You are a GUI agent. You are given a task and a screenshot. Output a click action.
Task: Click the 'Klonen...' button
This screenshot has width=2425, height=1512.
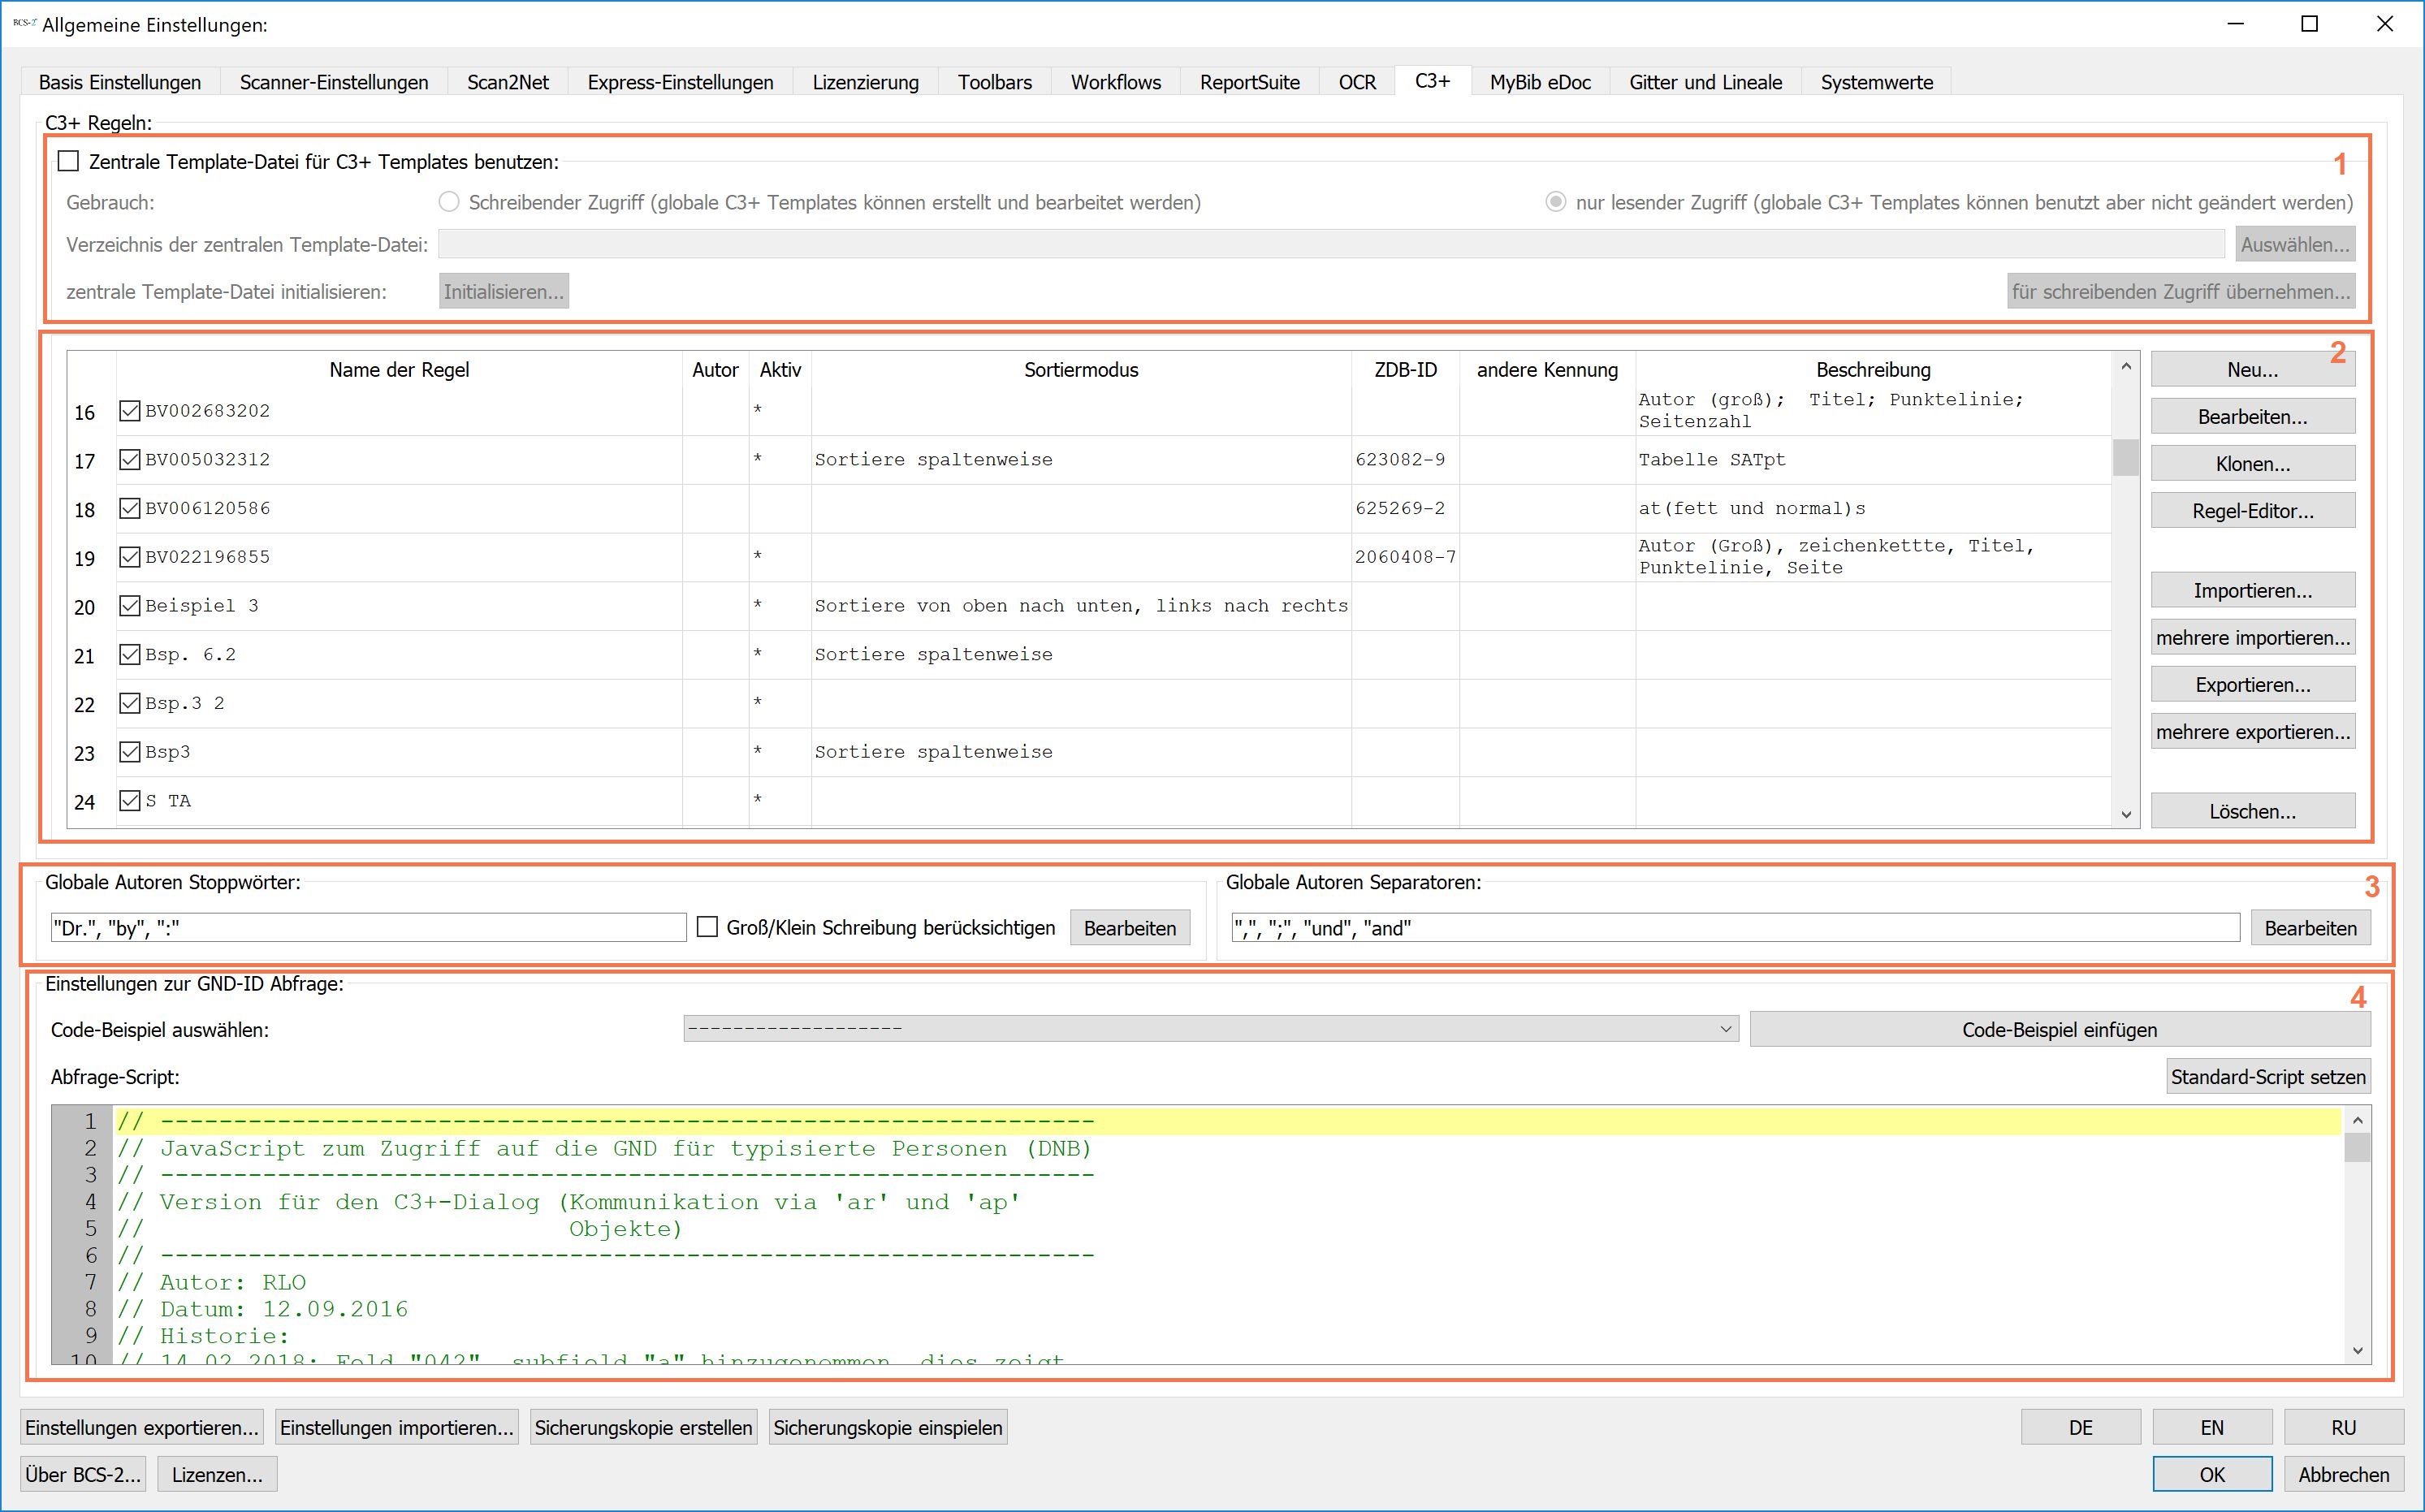(x=2252, y=463)
